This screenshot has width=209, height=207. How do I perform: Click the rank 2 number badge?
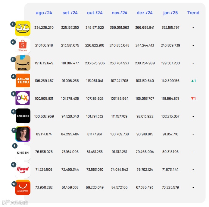(13, 42)
